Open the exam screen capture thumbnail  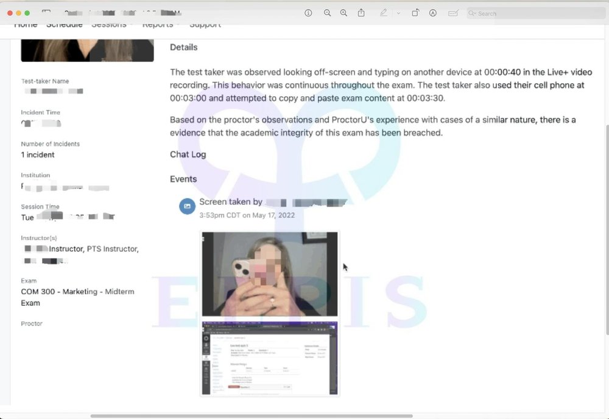270,358
